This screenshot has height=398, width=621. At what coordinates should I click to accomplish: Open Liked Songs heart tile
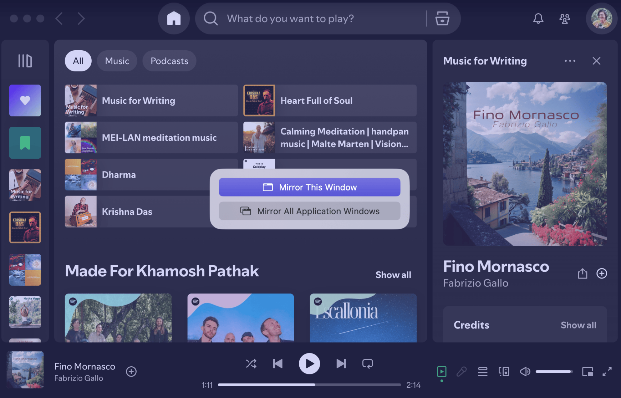tap(25, 101)
